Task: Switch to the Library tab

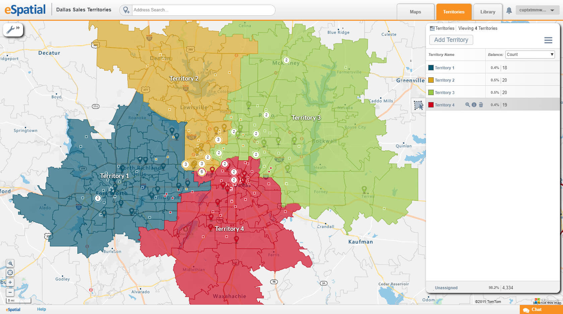Action: (488, 12)
